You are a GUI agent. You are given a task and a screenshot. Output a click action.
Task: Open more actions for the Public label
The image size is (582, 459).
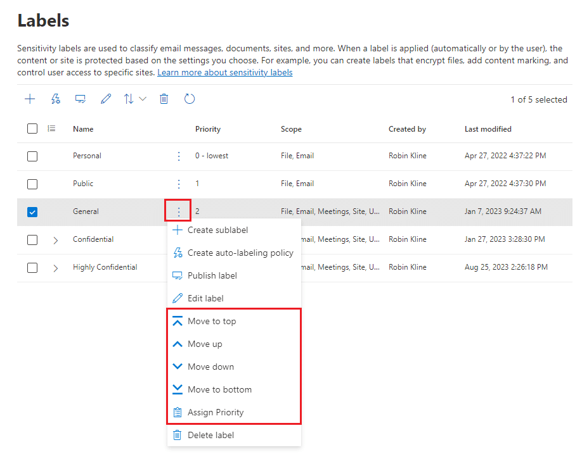(x=179, y=184)
